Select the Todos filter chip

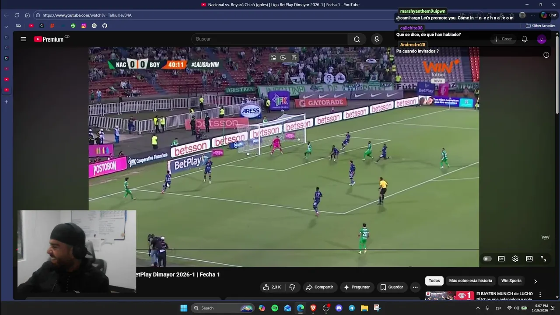coord(434,280)
